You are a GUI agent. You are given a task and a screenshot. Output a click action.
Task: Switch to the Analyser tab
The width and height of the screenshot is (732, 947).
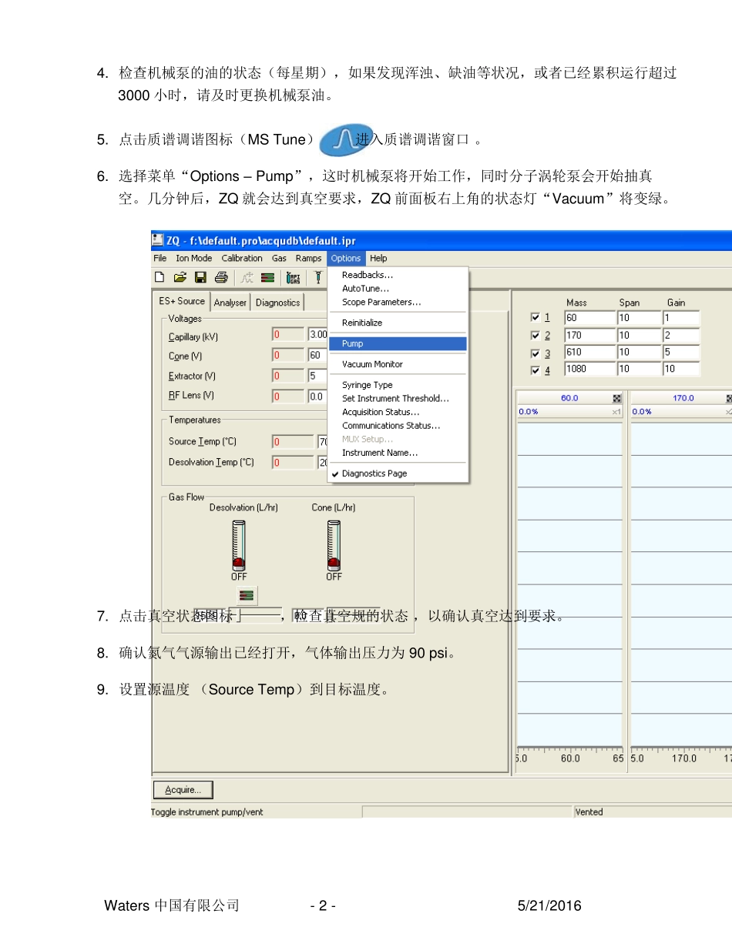pyautogui.click(x=230, y=303)
